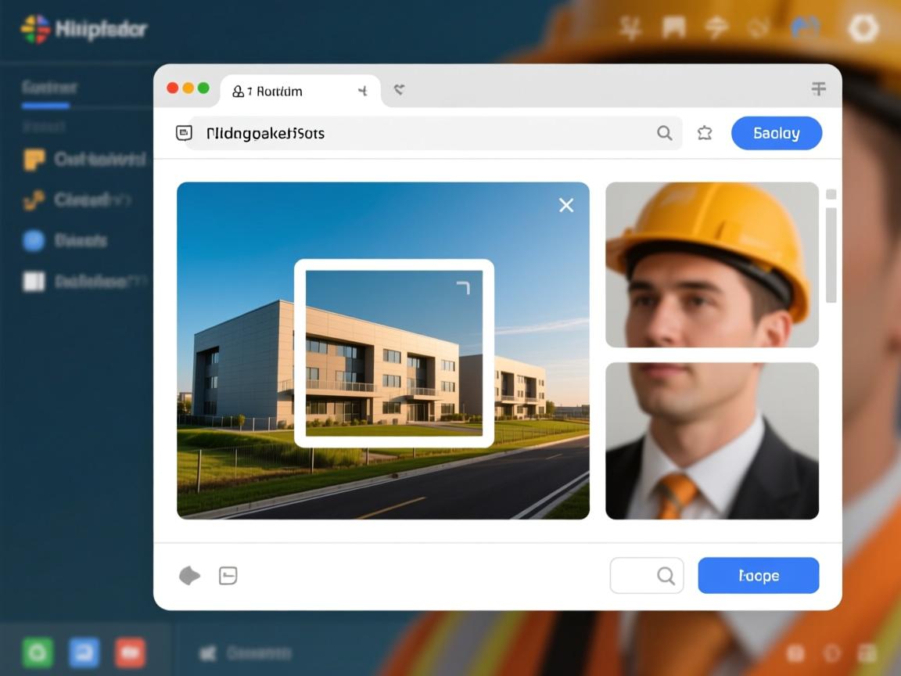Close the building image with the white X
Viewport: 901px width, 676px height.
click(566, 205)
